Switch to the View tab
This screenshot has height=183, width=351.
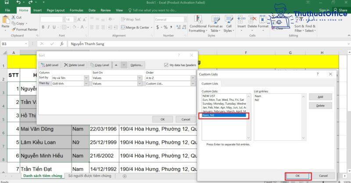(119, 10)
